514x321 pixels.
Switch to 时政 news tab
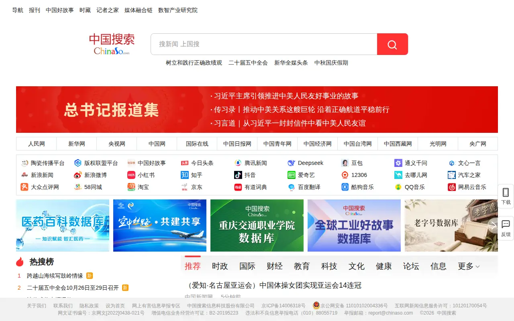(220, 266)
